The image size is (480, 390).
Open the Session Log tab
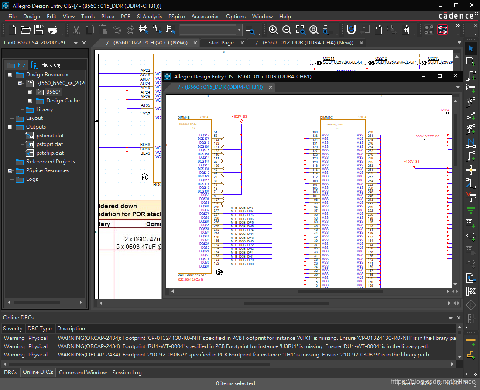127,372
